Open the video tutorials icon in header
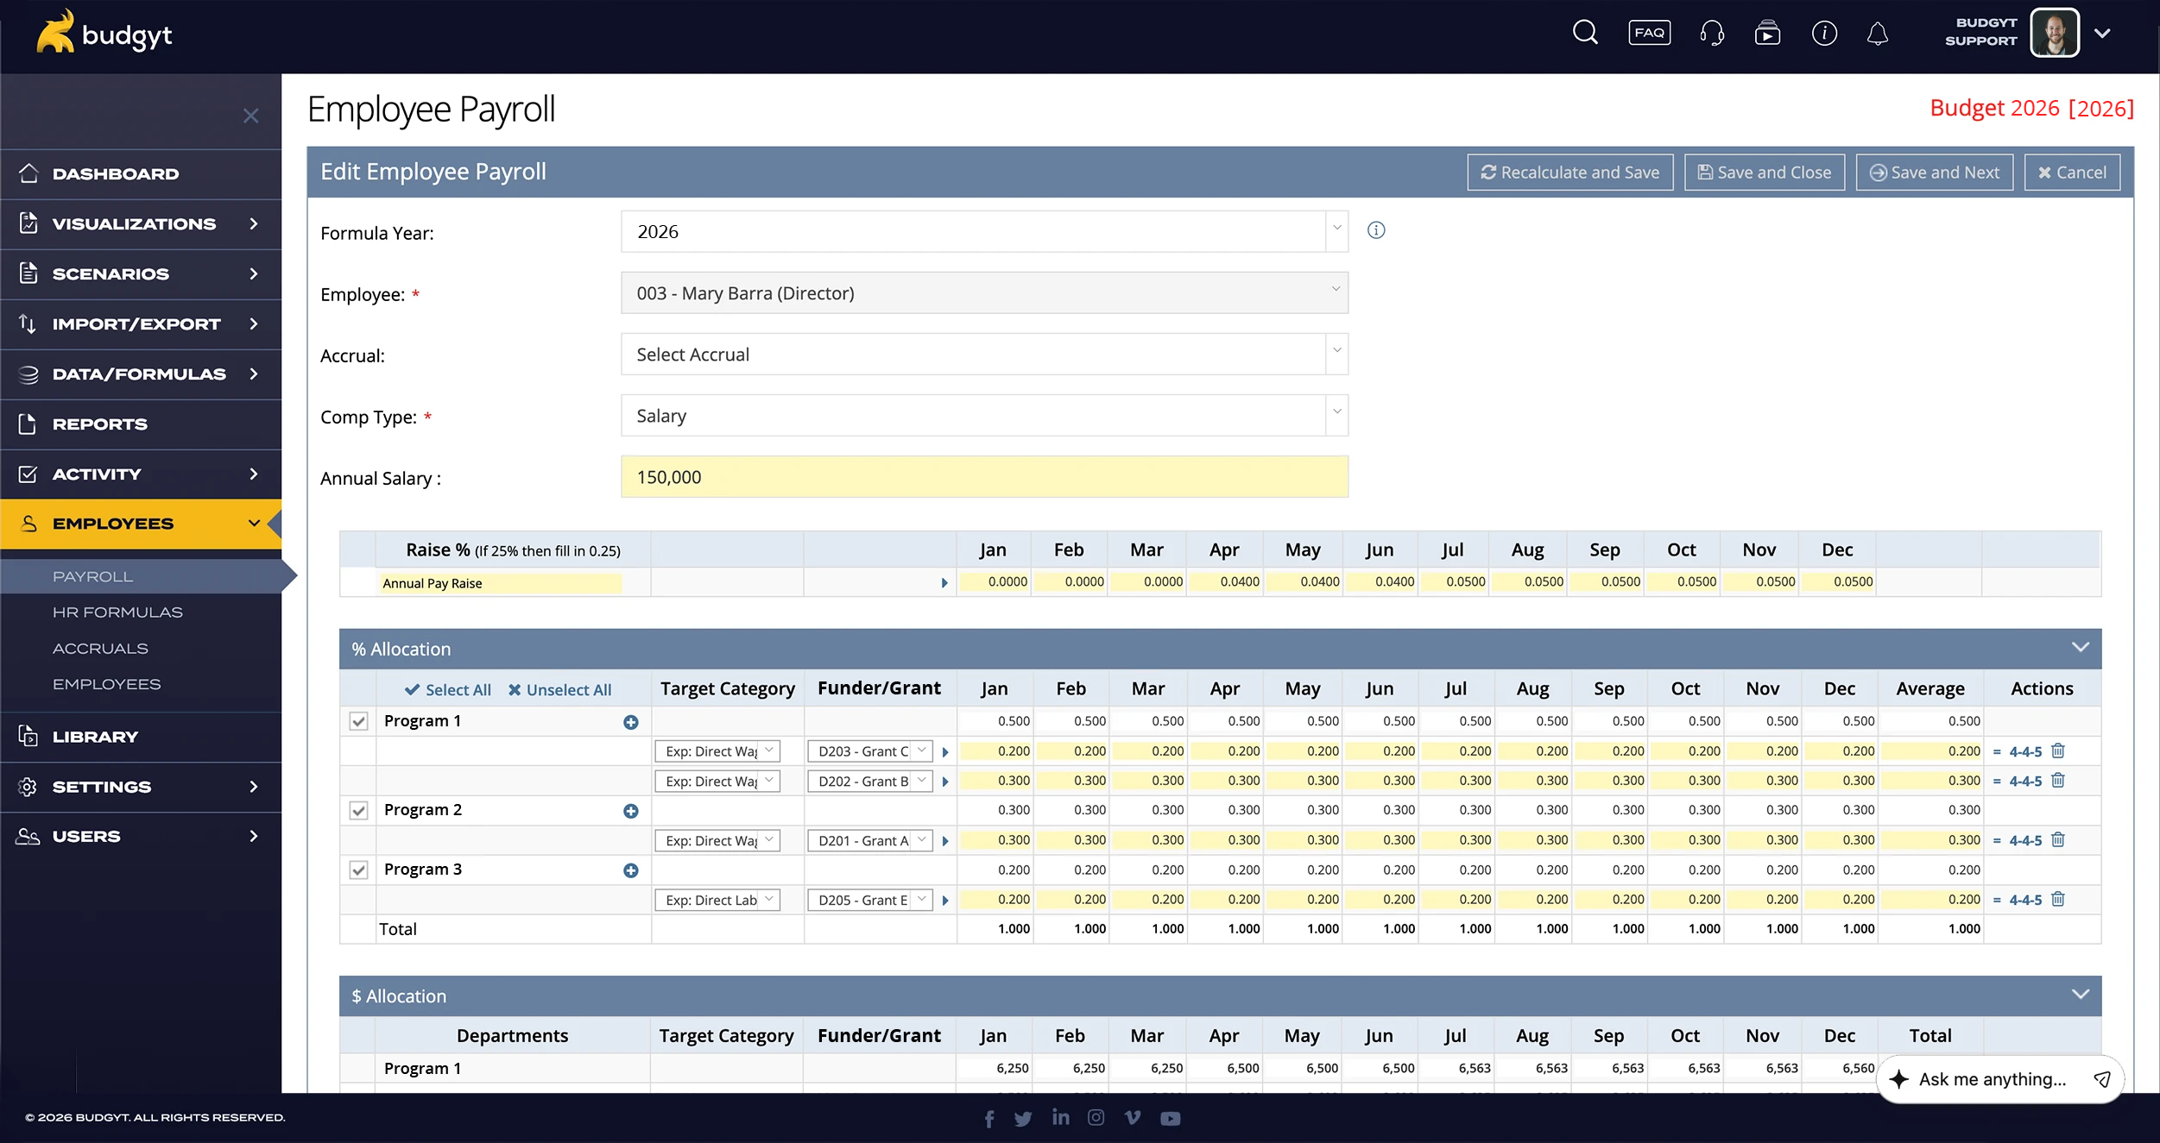Image resolution: width=2160 pixels, height=1143 pixels. [x=1767, y=34]
